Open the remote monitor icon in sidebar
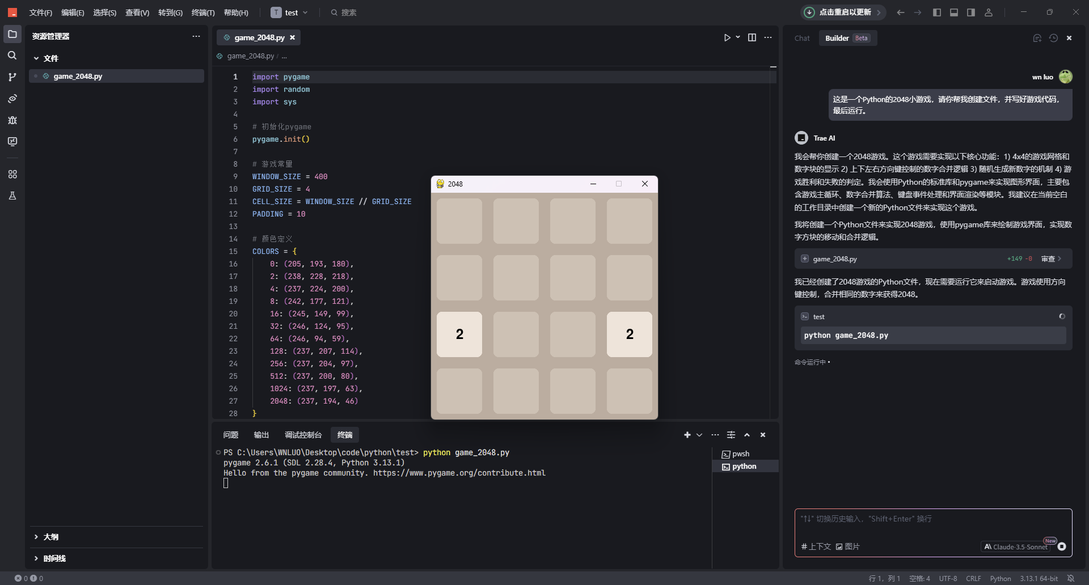 [12, 142]
